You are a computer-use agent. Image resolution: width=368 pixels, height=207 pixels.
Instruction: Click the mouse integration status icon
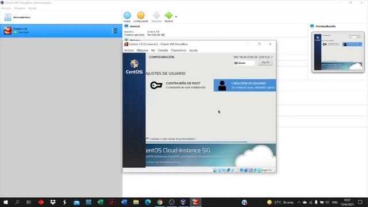pos(255,170)
